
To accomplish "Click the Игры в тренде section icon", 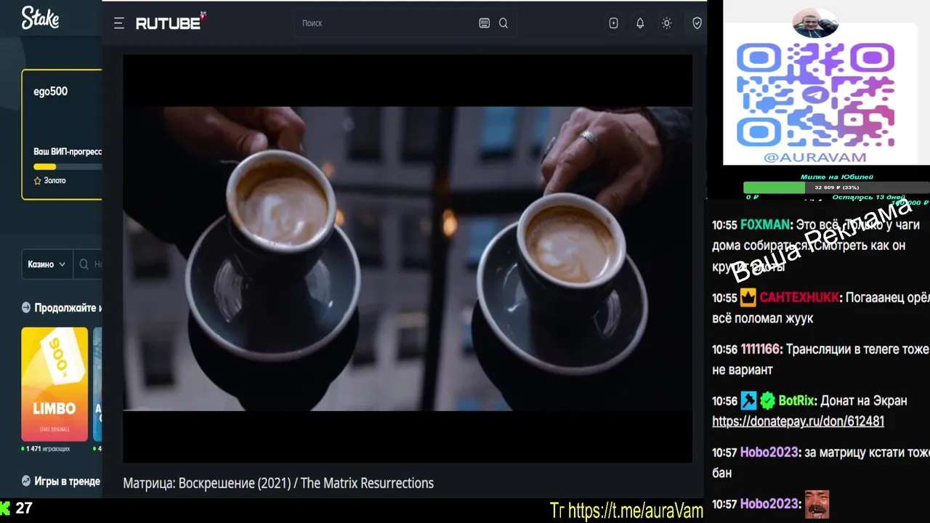I will [x=26, y=481].
